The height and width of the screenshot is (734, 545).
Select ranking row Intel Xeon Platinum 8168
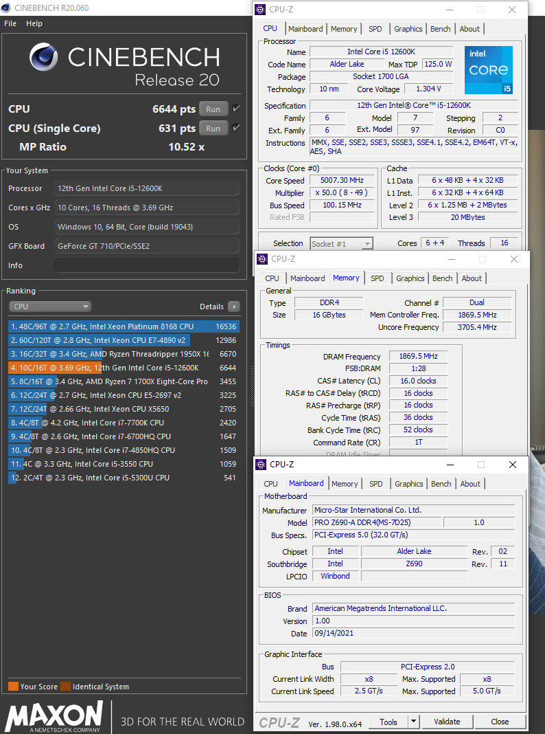pos(124,326)
